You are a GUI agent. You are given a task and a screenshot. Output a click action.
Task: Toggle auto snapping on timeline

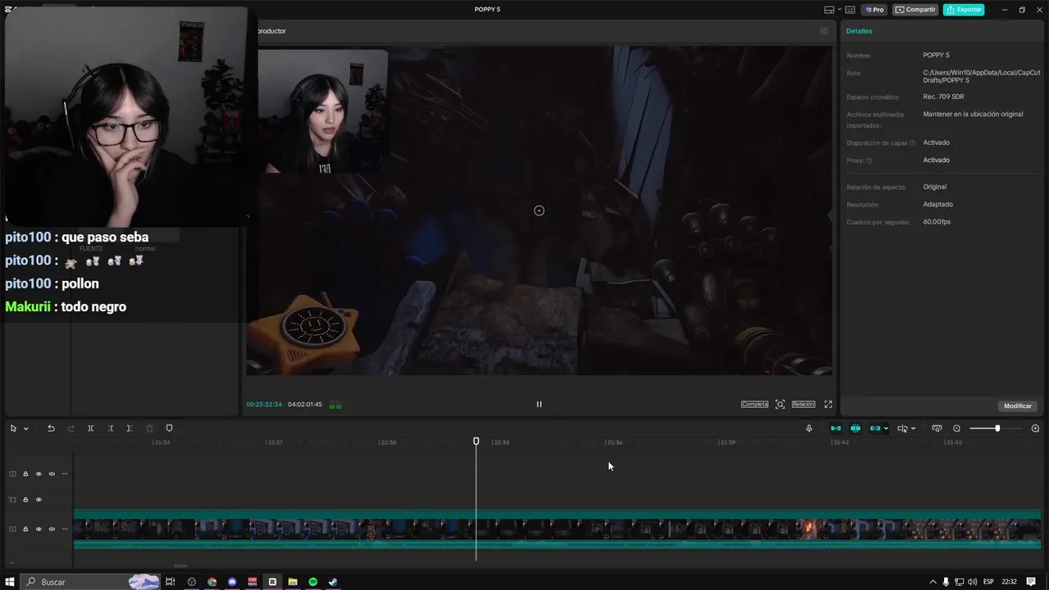pyautogui.click(x=856, y=429)
